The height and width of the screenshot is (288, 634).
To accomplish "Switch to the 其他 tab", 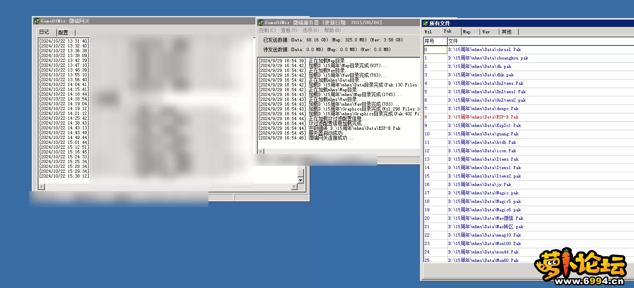I will [x=506, y=32].
